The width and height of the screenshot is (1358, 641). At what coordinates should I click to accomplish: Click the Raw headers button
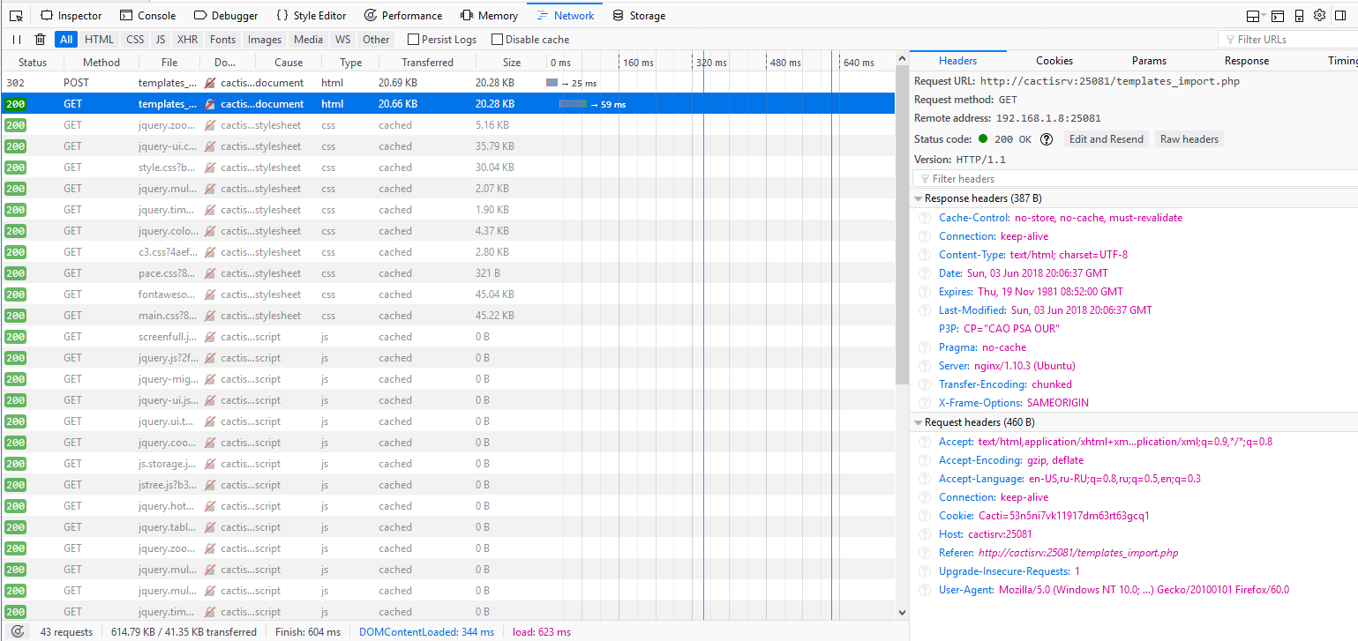pyautogui.click(x=1189, y=138)
